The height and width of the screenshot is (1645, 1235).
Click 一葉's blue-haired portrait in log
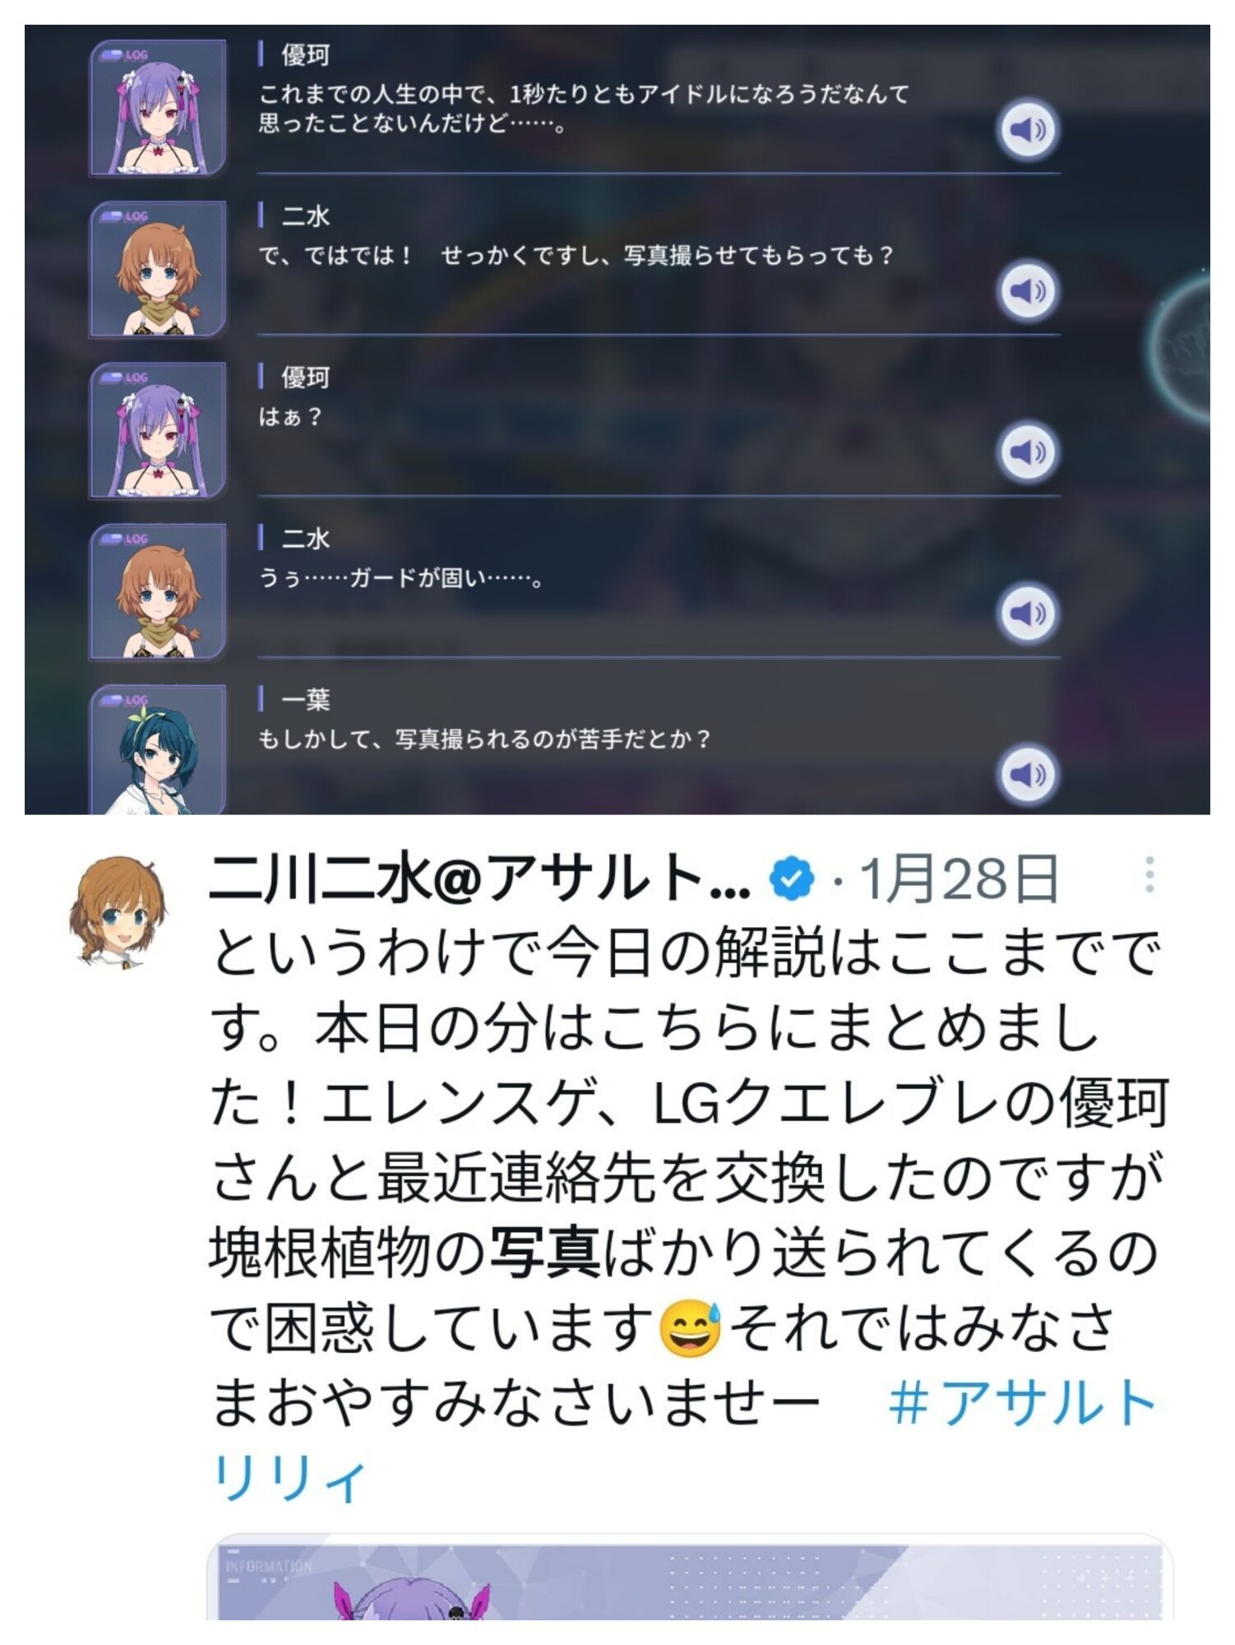(157, 750)
